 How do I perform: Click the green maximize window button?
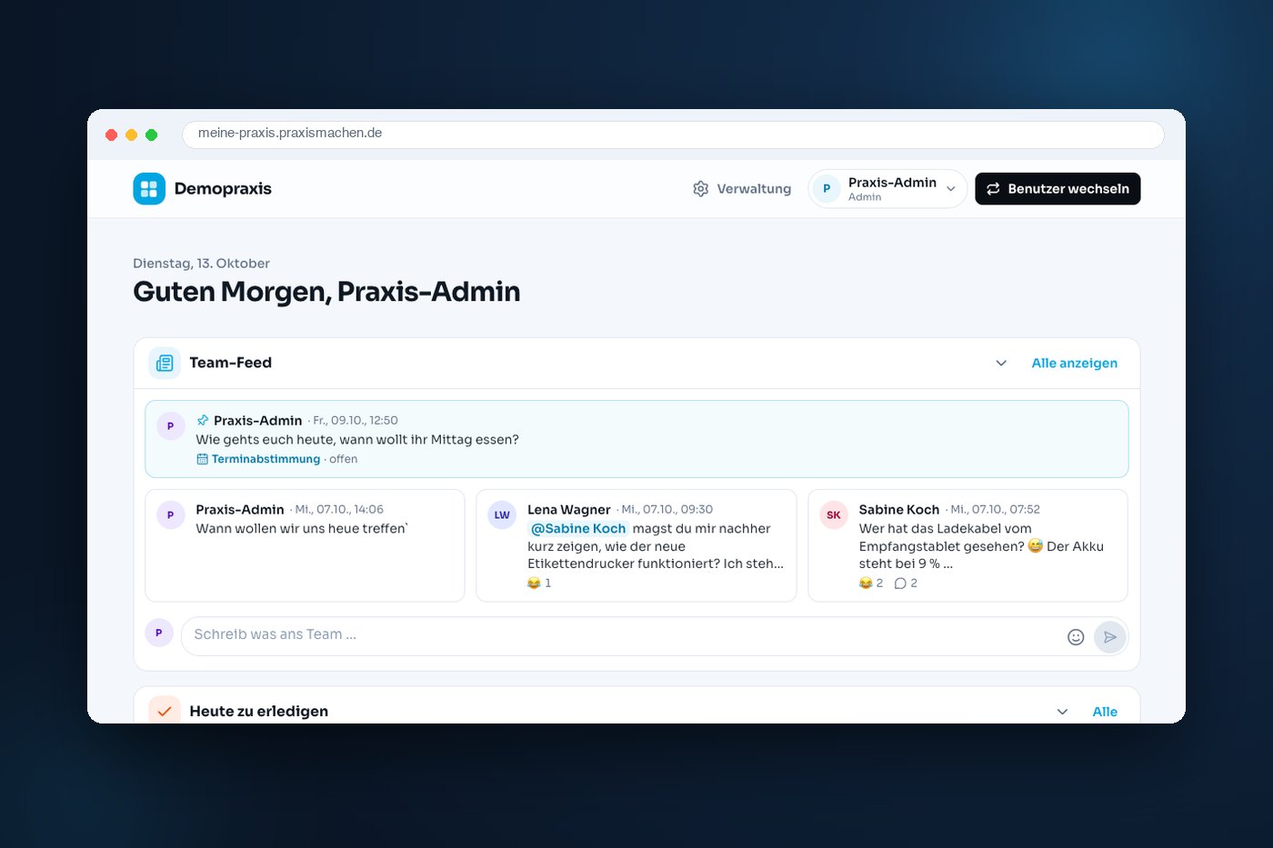coord(152,135)
